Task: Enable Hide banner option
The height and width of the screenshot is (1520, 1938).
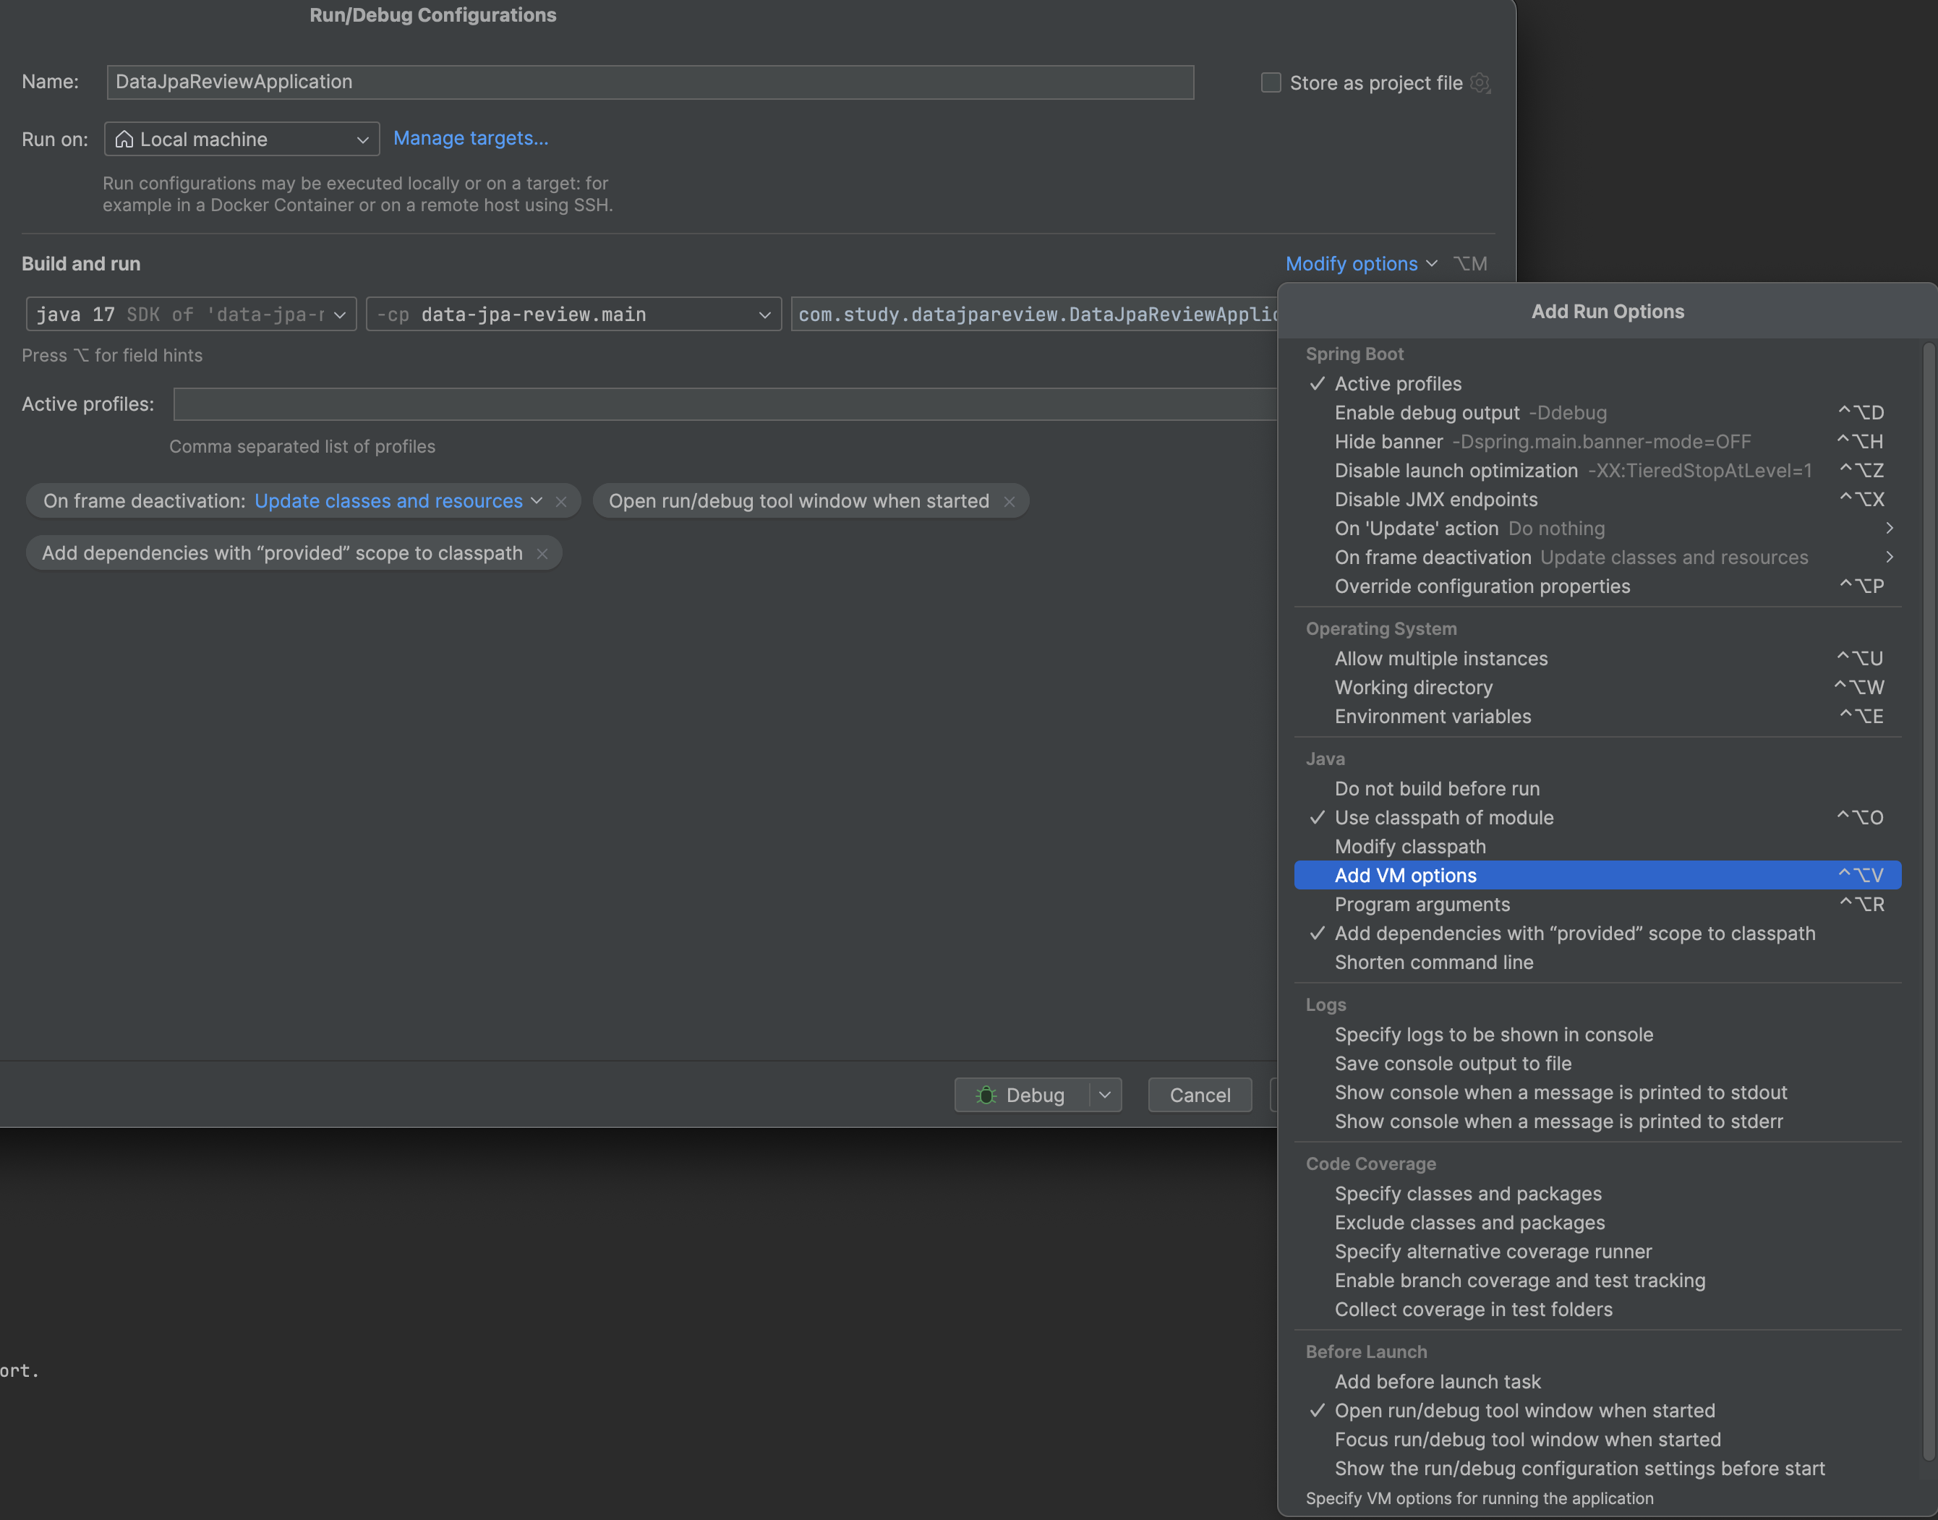Action: pos(1597,443)
